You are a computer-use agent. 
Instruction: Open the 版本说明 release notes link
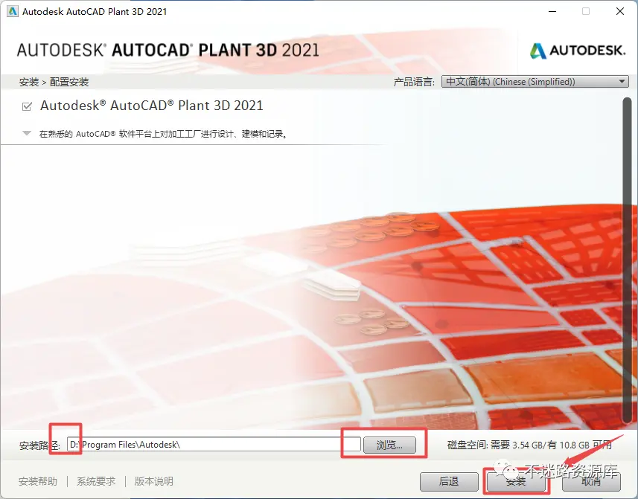point(153,481)
